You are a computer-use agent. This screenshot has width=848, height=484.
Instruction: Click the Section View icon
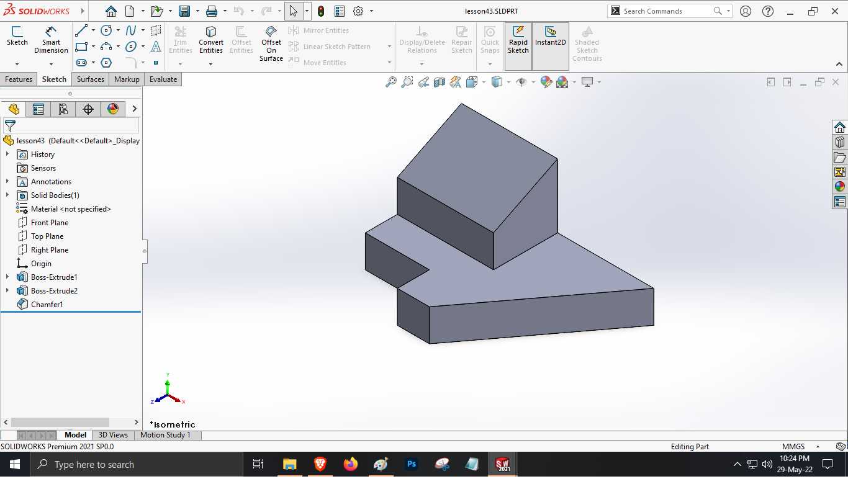[440, 82]
